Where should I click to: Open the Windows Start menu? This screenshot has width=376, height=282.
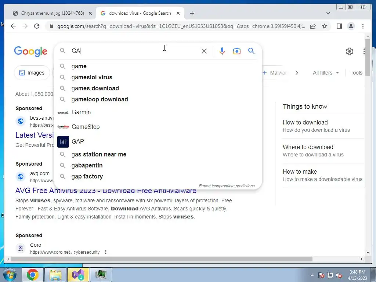click(10, 275)
